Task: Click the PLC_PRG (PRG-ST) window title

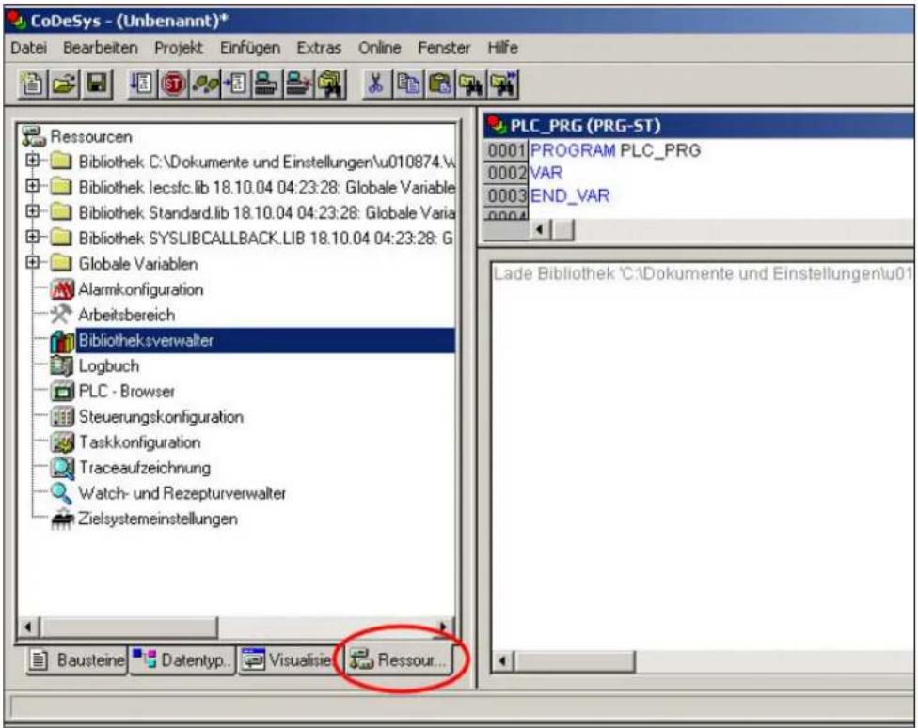Action: click(585, 126)
